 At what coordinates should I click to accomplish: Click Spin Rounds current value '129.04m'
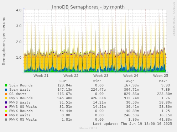[x=65, y=85]
